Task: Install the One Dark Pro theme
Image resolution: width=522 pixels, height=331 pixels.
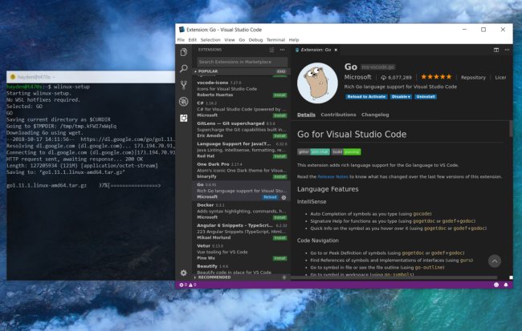Action: coord(279,177)
